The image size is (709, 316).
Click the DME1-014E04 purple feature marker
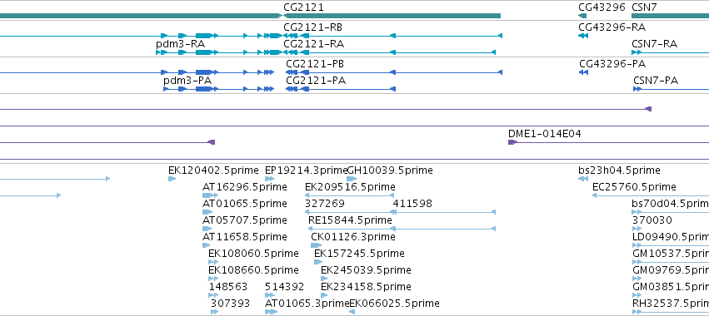pyautogui.click(x=512, y=142)
